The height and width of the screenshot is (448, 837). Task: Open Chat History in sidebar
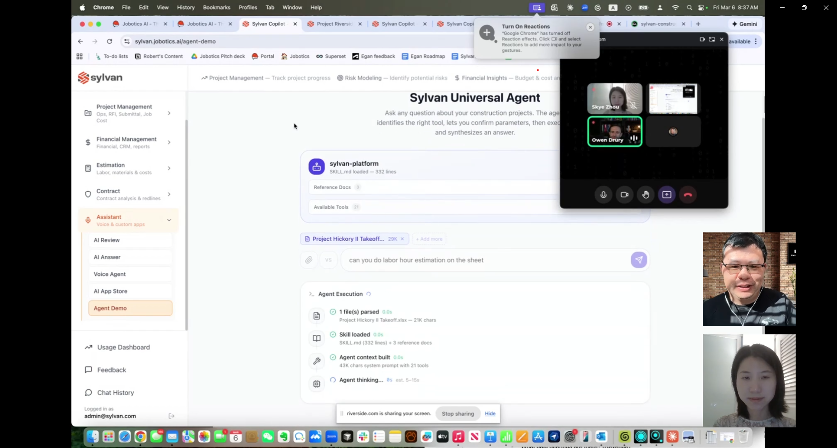(x=109, y=393)
